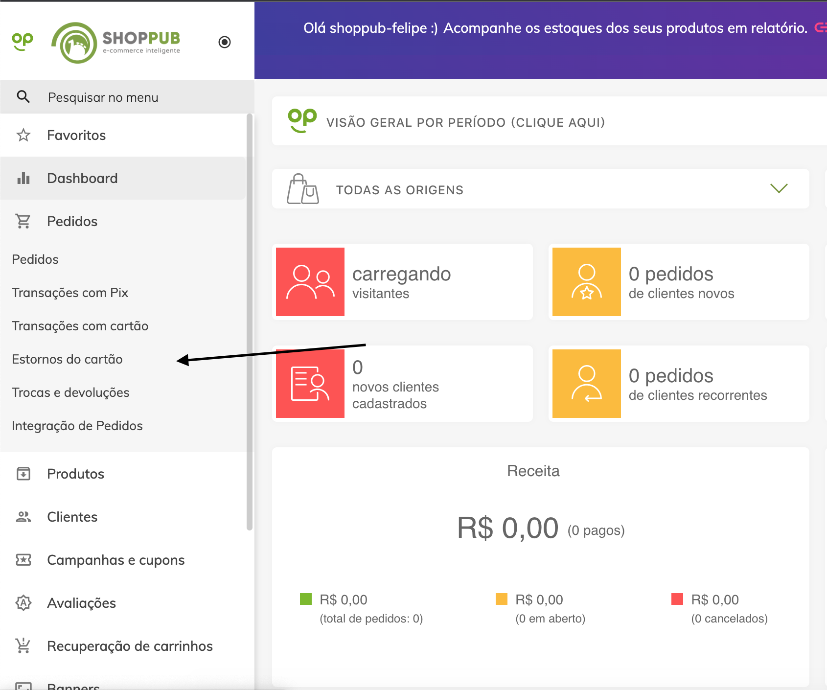Click the yellow new-customer star icon
The height and width of the screenshot is (690, 827).
coord(587,282)
